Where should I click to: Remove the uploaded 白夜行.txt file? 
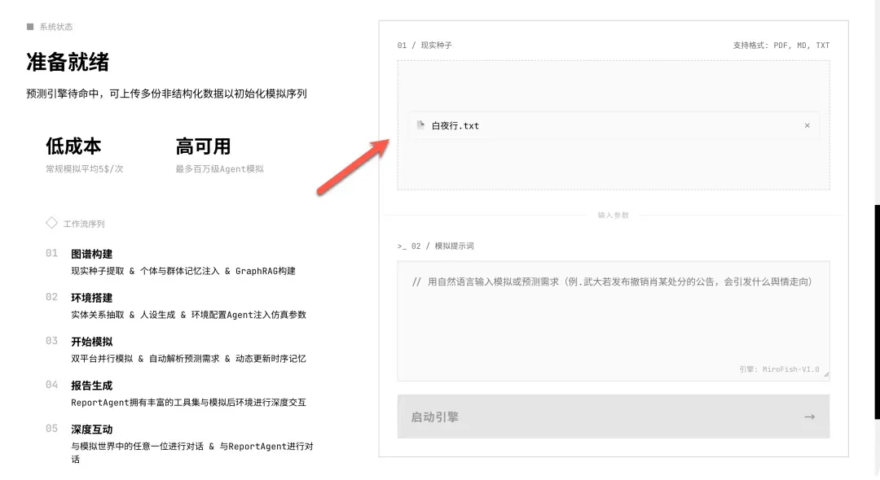pyautogui.click(x=807, y=125)
